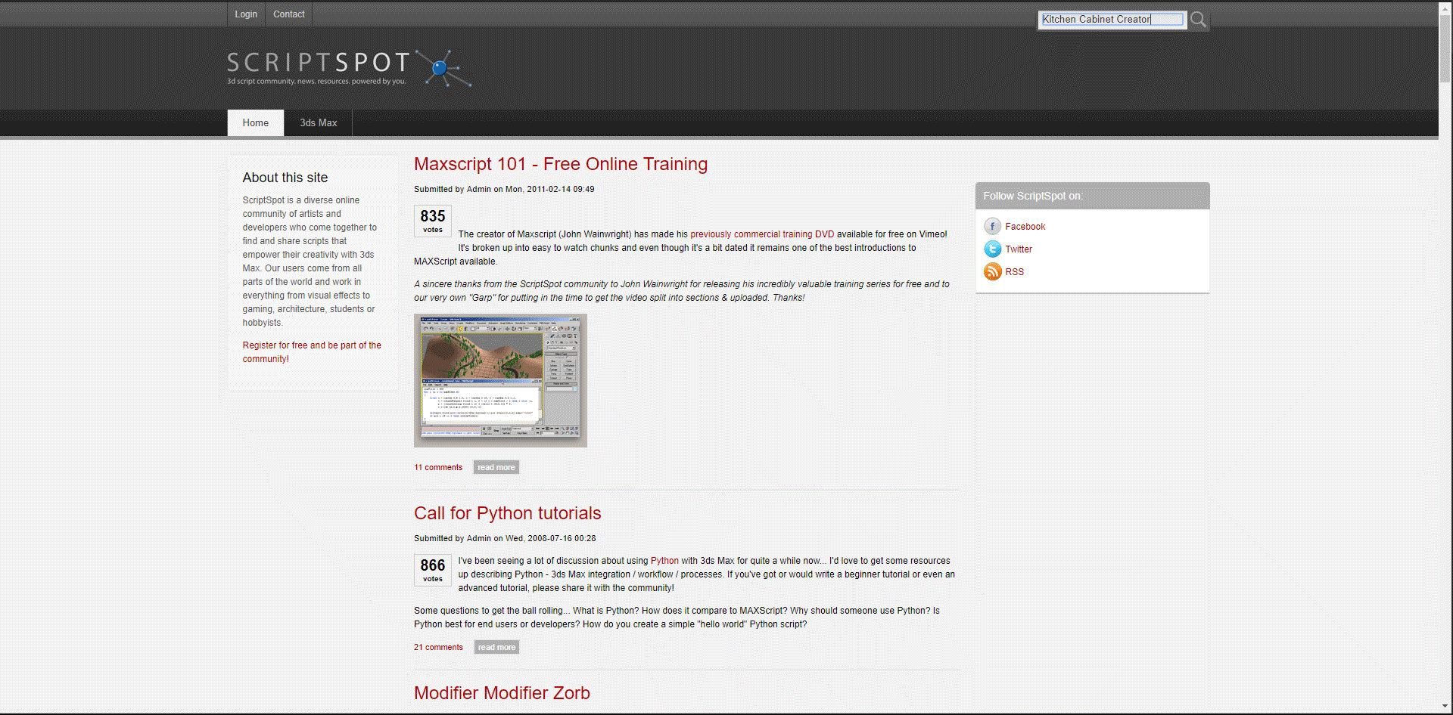Open the RSS text link
Screen dimensions: 1453x715
pos(1015,272)
